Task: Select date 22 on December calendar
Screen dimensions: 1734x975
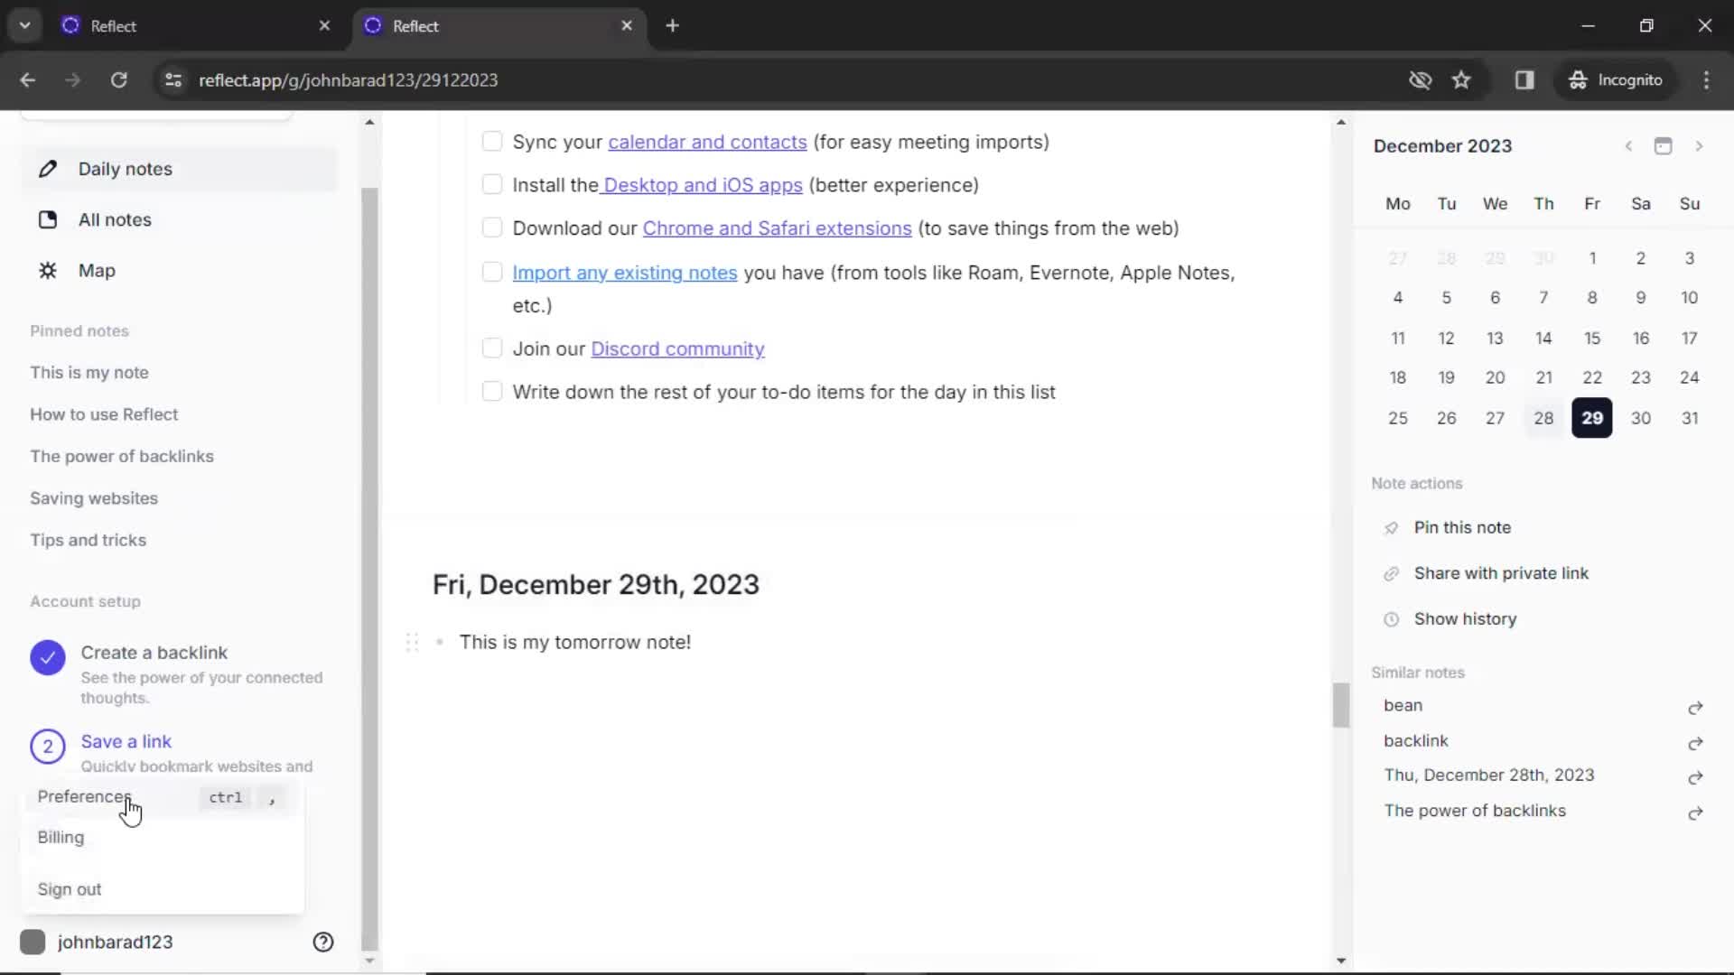Action: click(1592, 377)
